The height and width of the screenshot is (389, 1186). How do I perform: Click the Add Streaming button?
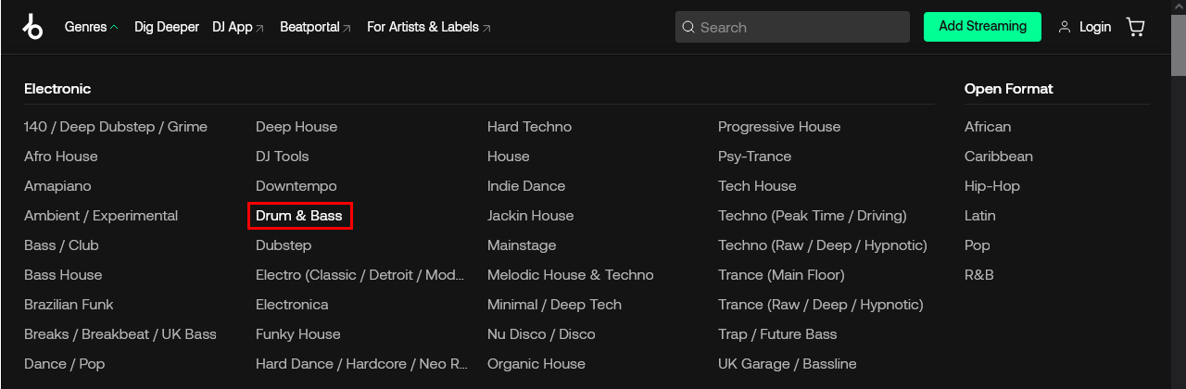pyautogui.click(x=982, y=27)
